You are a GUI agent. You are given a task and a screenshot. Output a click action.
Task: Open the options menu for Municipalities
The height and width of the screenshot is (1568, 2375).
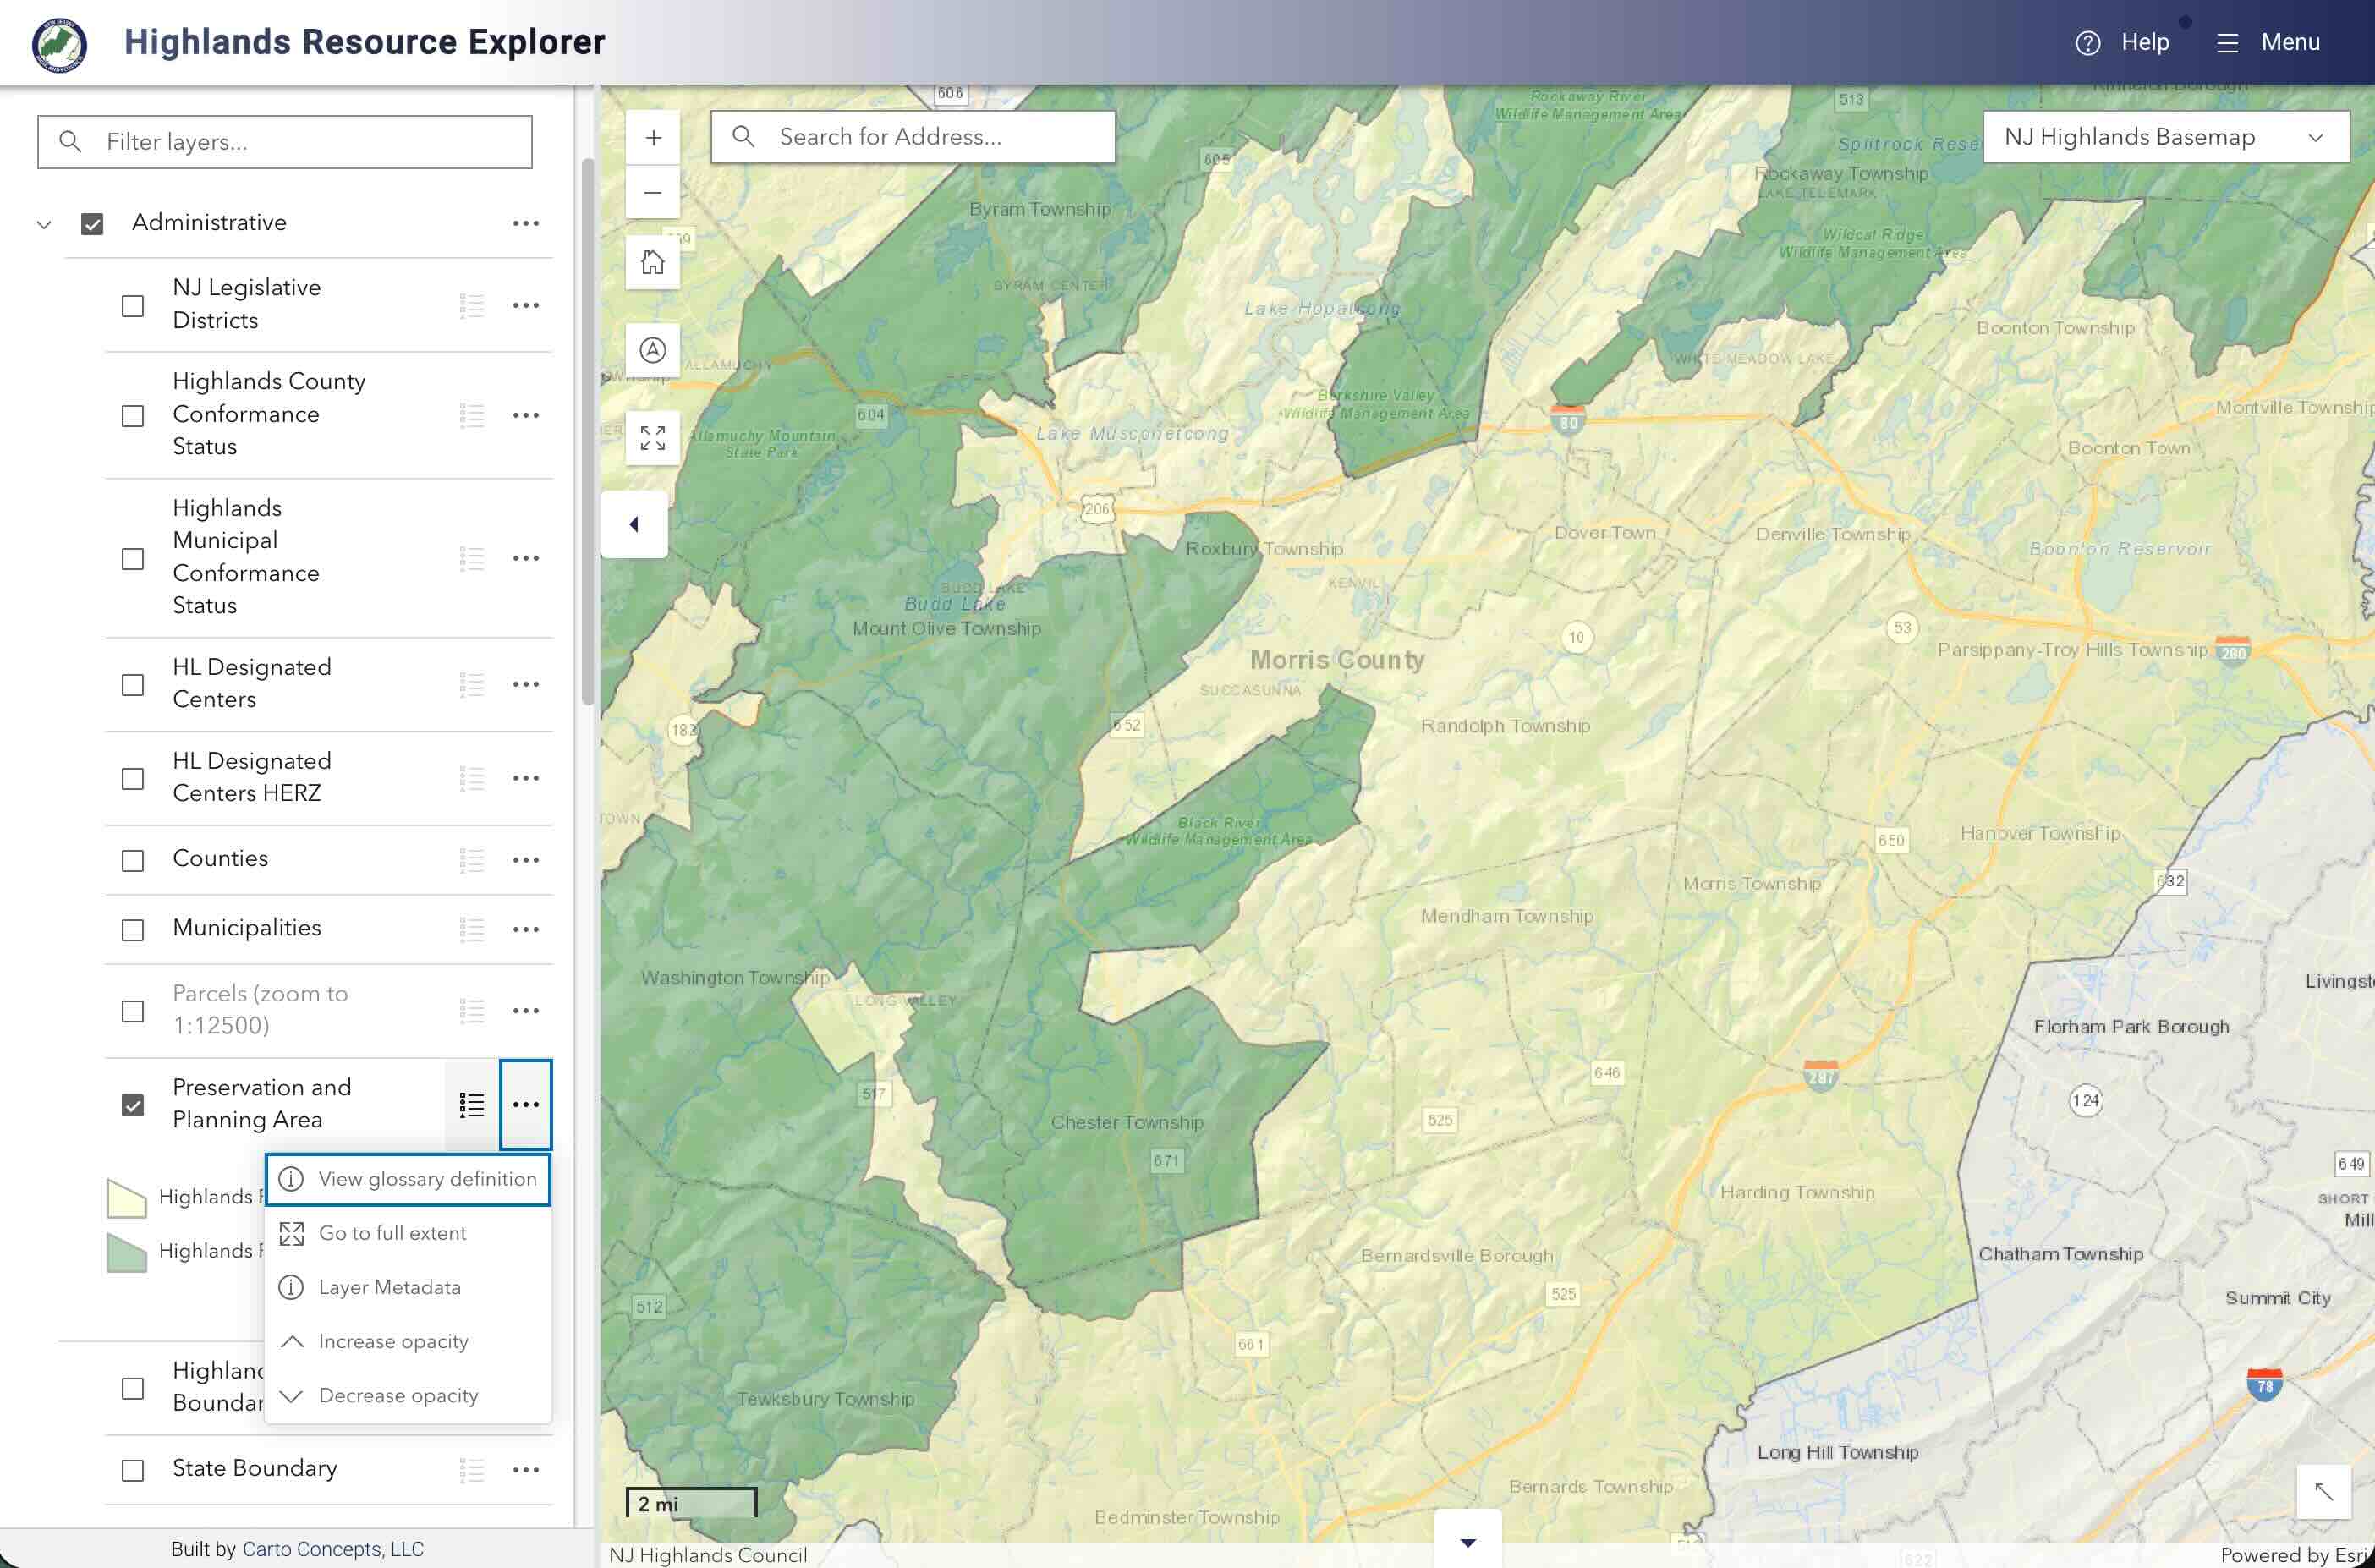[526, 930]
